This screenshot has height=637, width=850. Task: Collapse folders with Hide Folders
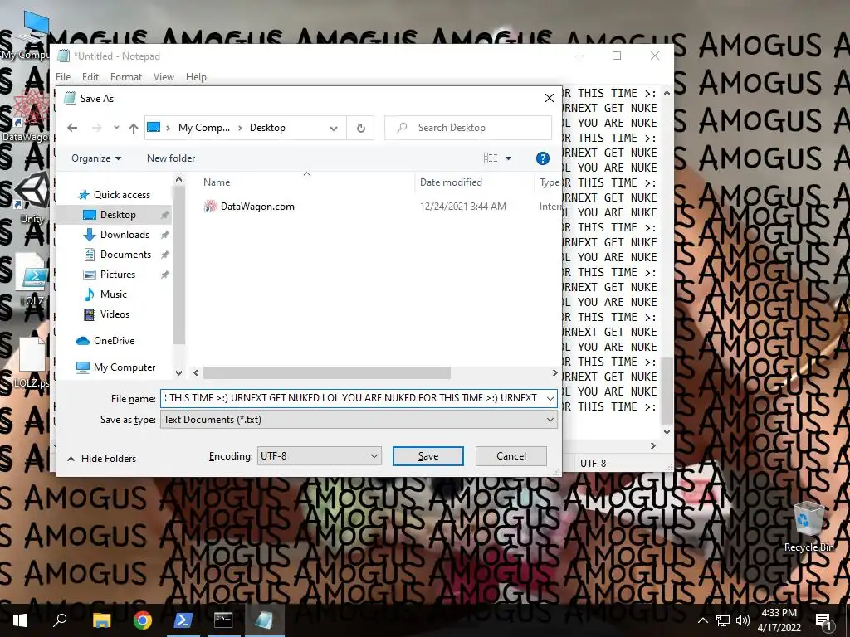(101, 458)
